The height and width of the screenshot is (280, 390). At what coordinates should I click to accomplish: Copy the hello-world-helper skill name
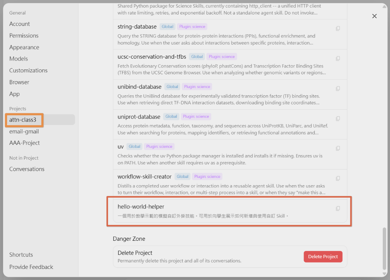[338, 208]
